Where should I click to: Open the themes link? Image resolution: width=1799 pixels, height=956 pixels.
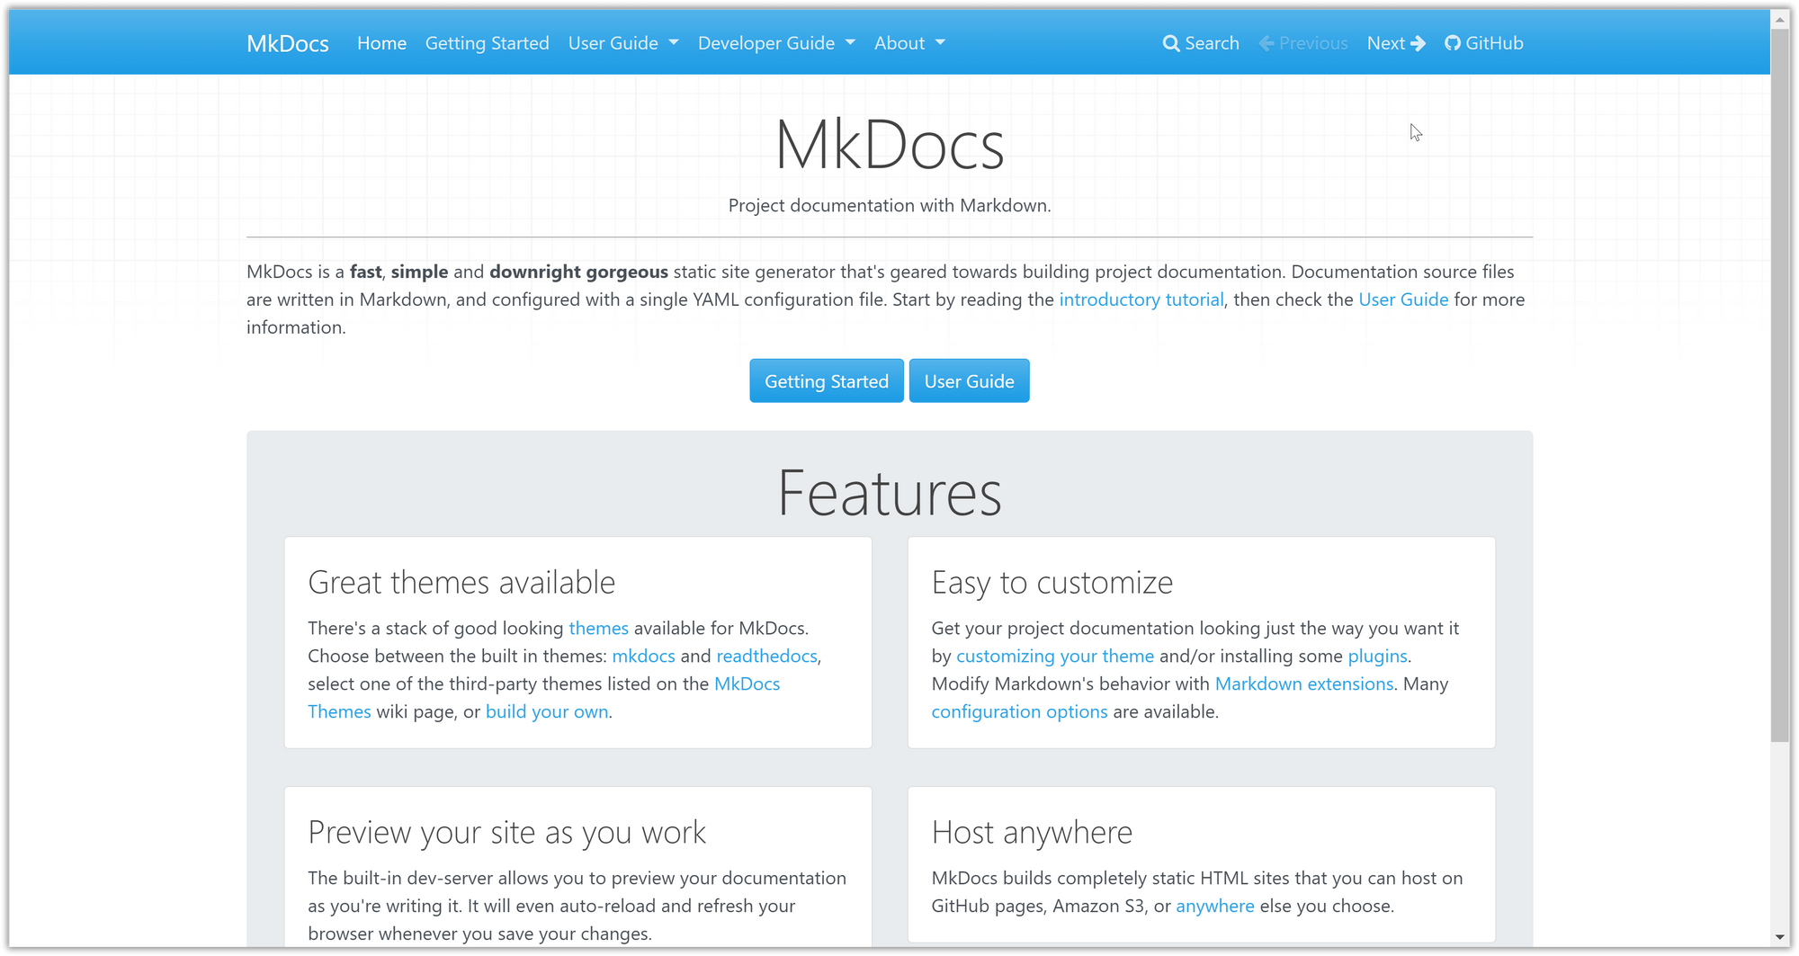[x=598, y=628]
